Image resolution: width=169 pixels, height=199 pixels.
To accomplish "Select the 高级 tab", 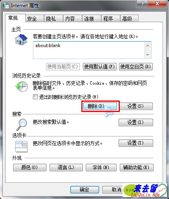I will tap(129, 19).
